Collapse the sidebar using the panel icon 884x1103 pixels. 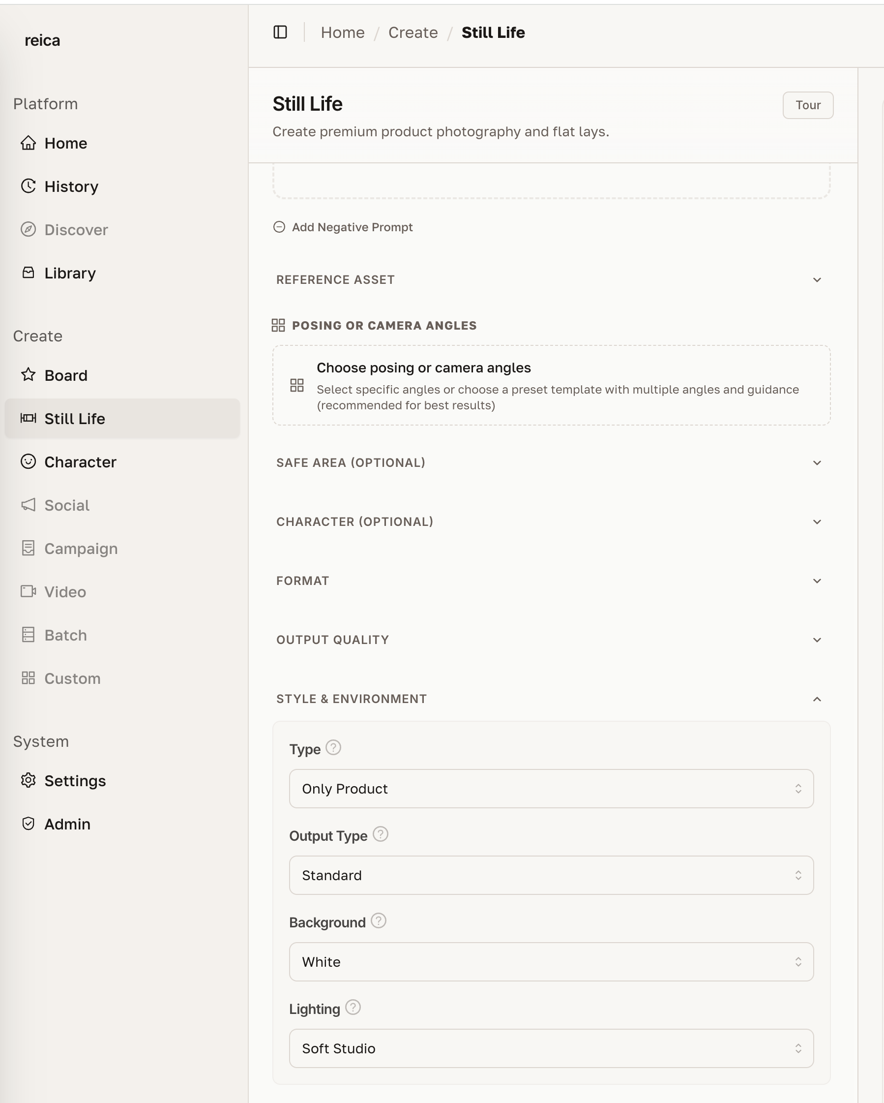tap(279, 31)
